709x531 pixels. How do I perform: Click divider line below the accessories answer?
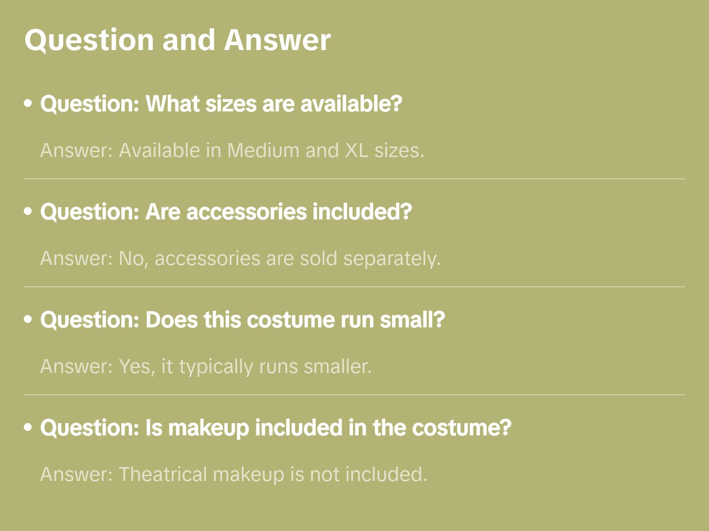pos(354,287)
